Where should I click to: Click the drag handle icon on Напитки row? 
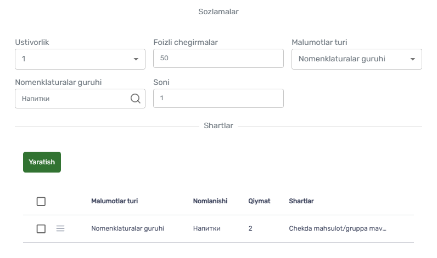click(60, 228)
